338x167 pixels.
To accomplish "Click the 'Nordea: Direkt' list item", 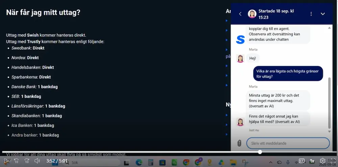I will pos(25,58).
